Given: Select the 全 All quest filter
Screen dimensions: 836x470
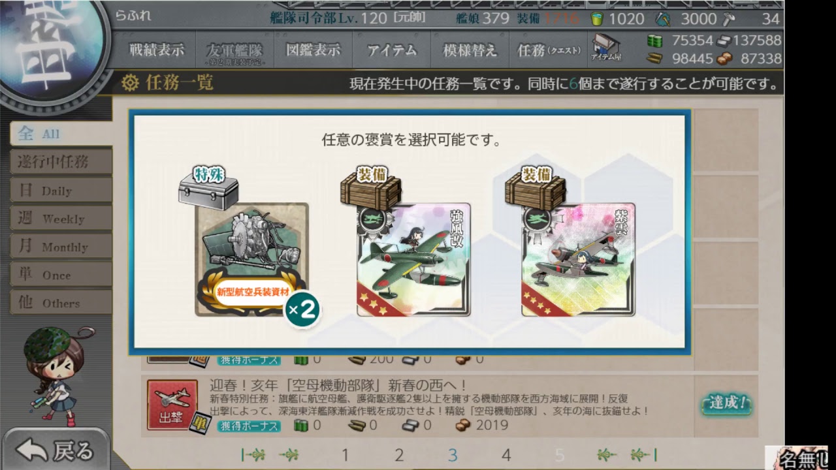Looking at the screenshot, I should click(x=60, y=134).
